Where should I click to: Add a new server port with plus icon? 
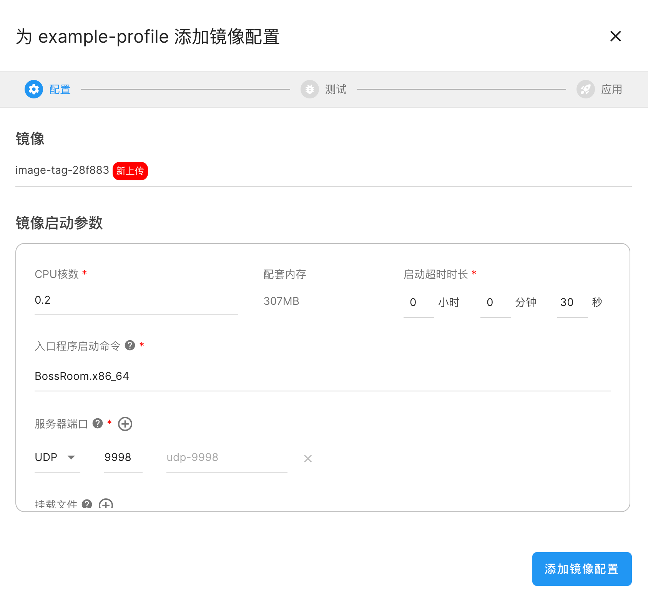125,424
